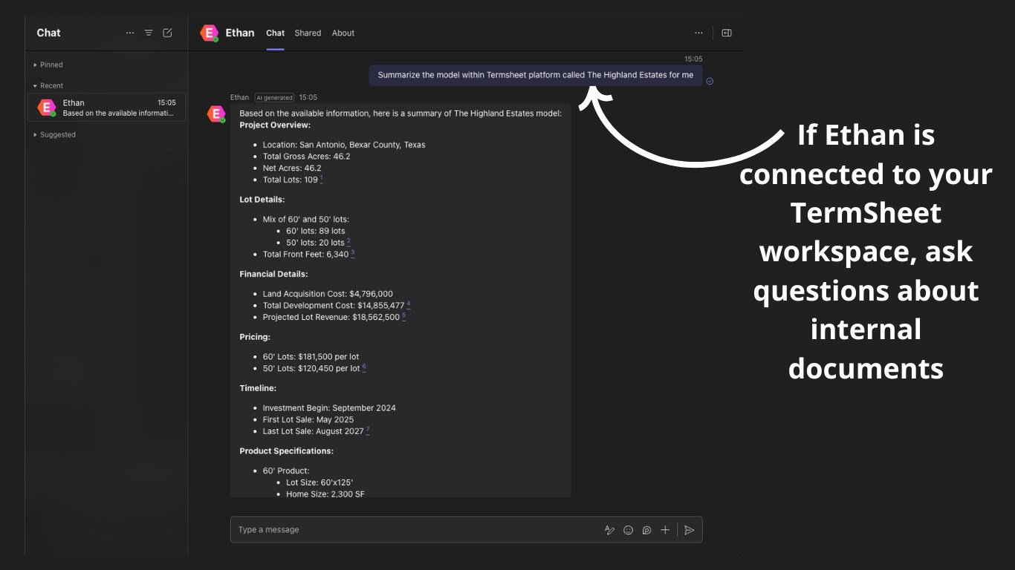Click Ethan's avatar in the Recent list
The height and width of the screenshot is (570, 1015).
(47, 108)
